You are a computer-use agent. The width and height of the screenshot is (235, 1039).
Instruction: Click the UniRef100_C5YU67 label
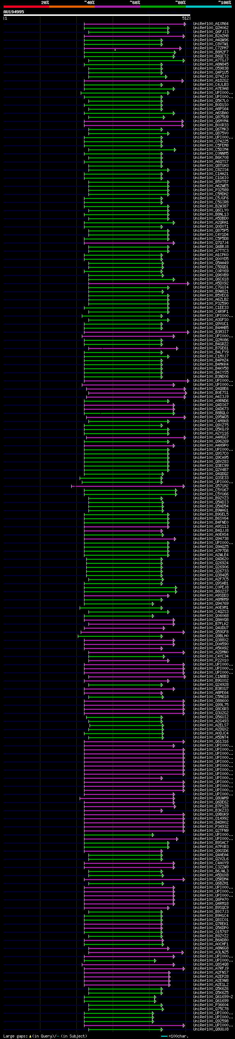coord(211,490)
